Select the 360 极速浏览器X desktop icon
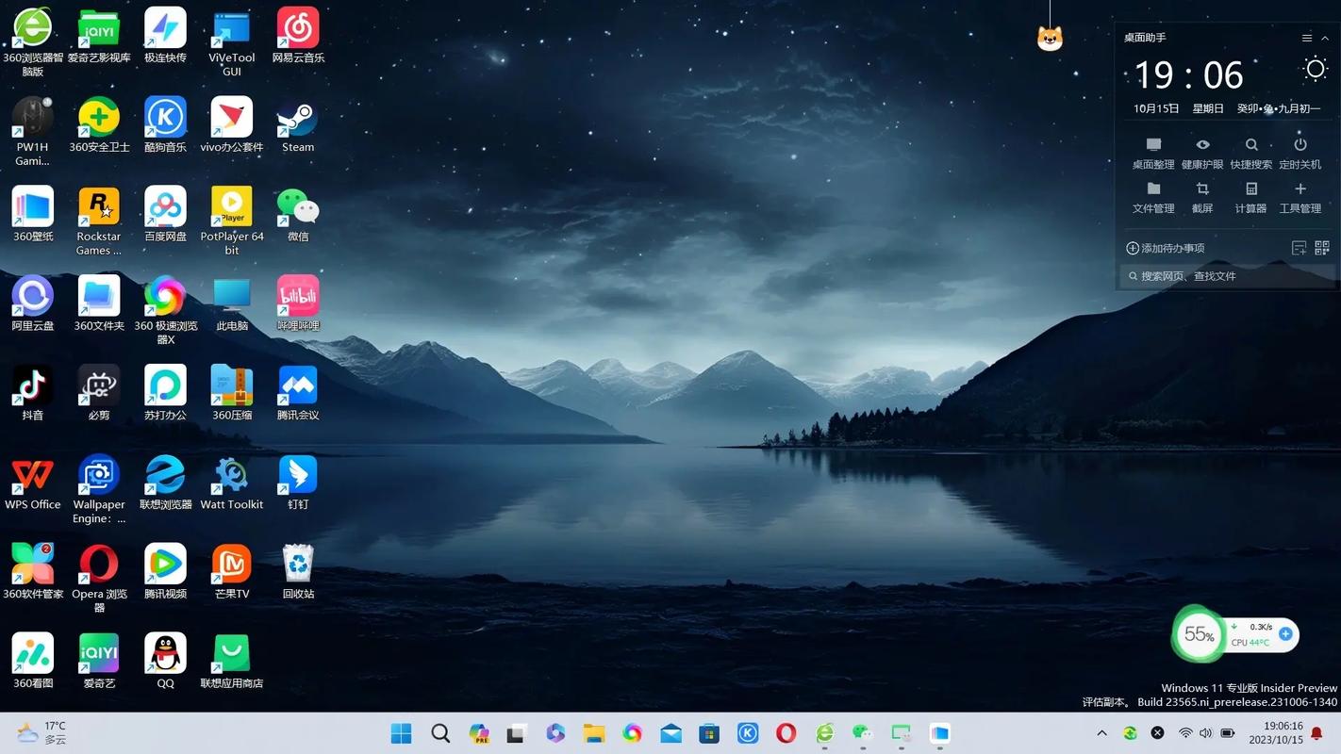Viewport: 1341px width, 754px height. 165,311
